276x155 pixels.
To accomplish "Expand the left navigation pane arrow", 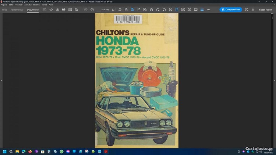I will point(1,80).
